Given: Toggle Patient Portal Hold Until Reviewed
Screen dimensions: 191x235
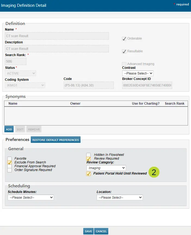Looking at the screenshot, I should [x=88, y=173].
